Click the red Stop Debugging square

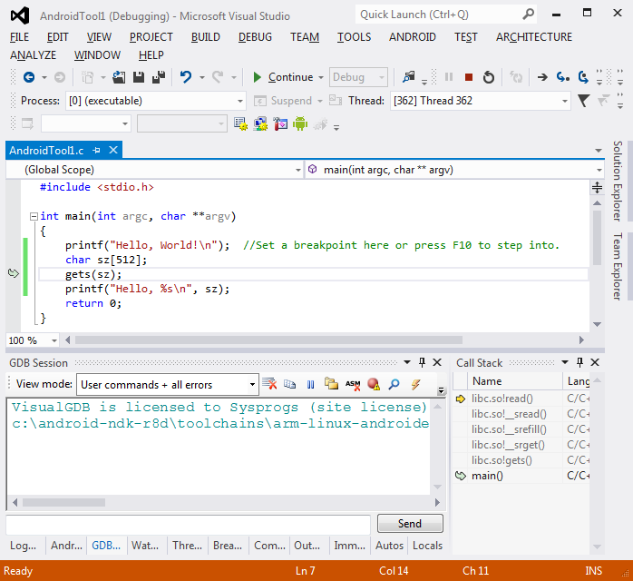point(468,77)
